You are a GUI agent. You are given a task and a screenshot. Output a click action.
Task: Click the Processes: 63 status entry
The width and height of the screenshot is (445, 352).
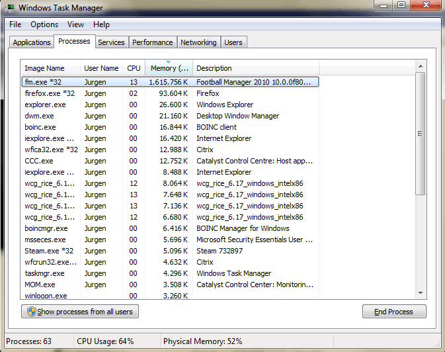click(28, 341)
